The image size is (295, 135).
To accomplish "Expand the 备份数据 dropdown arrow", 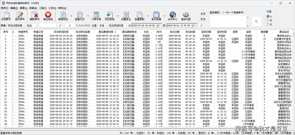I will (x=164, y=16).
